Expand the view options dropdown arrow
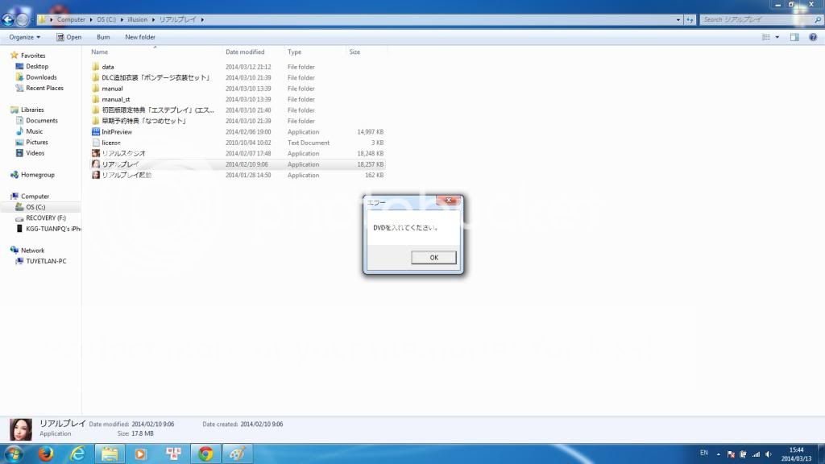 point(777,37)
